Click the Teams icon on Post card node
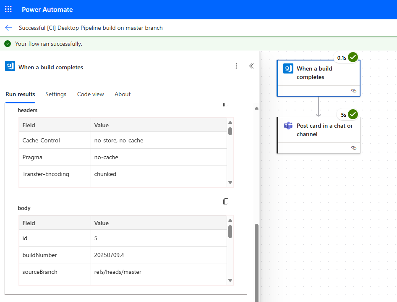 288,126
